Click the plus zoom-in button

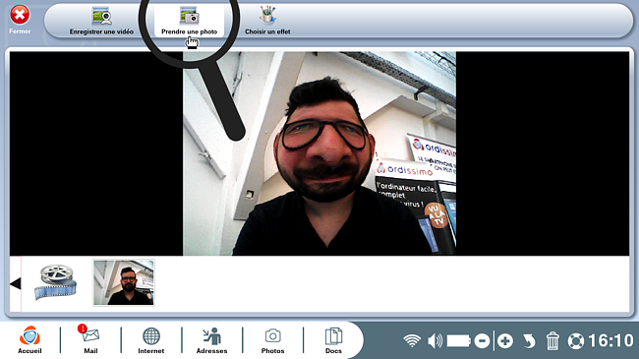pos(505,340)
